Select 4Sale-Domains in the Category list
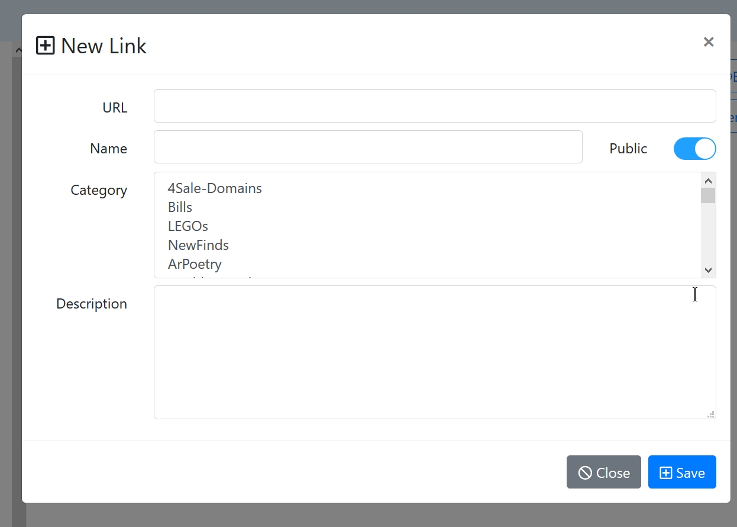The height and width of the screenshot is (527, 737). point(215,188)
